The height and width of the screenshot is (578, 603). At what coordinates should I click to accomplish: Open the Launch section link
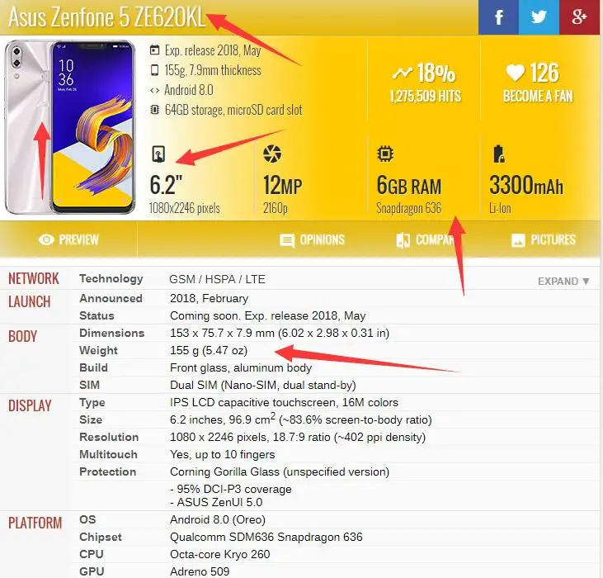click(x=29, y=301)
